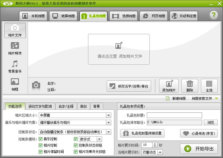Switch to the 本机相册 tab
223x158 pixels.
[x=33, y=16]
